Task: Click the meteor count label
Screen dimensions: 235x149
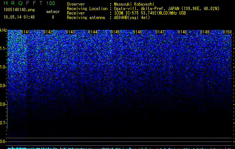Action: [53, 12]
